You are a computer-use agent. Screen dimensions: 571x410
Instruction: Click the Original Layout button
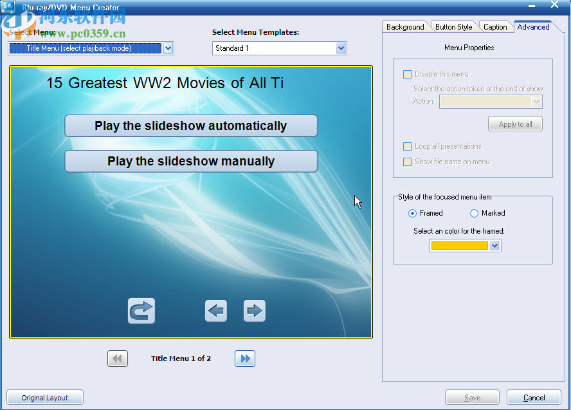tap(44, 397)
